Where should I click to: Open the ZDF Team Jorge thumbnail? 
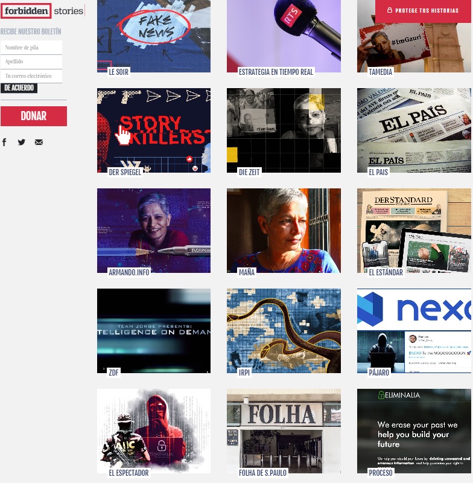[x=154, y=330]
